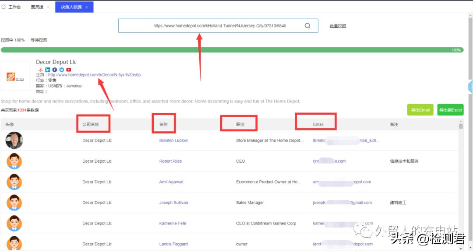Screen dimensions: 473x252
Task: Click the 备注 column header
Action: 394,125
